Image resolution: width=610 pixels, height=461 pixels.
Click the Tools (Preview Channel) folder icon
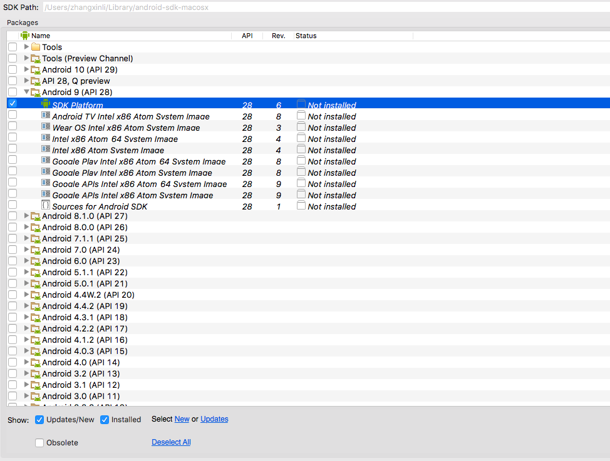click(x=36, y=59)
